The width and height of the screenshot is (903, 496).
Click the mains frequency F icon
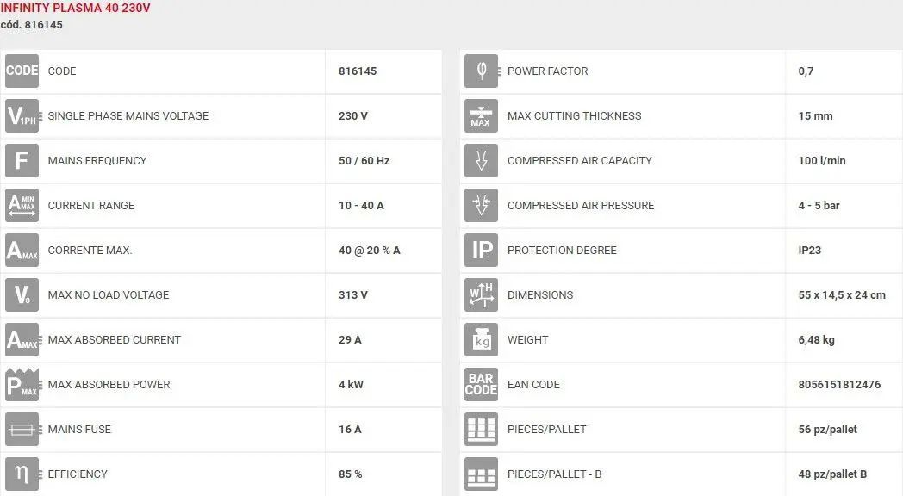22,160
